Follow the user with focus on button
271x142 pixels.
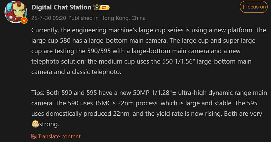point(254,7)
